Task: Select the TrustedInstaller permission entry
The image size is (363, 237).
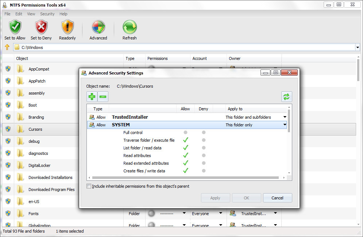Action: click(187, 117)
